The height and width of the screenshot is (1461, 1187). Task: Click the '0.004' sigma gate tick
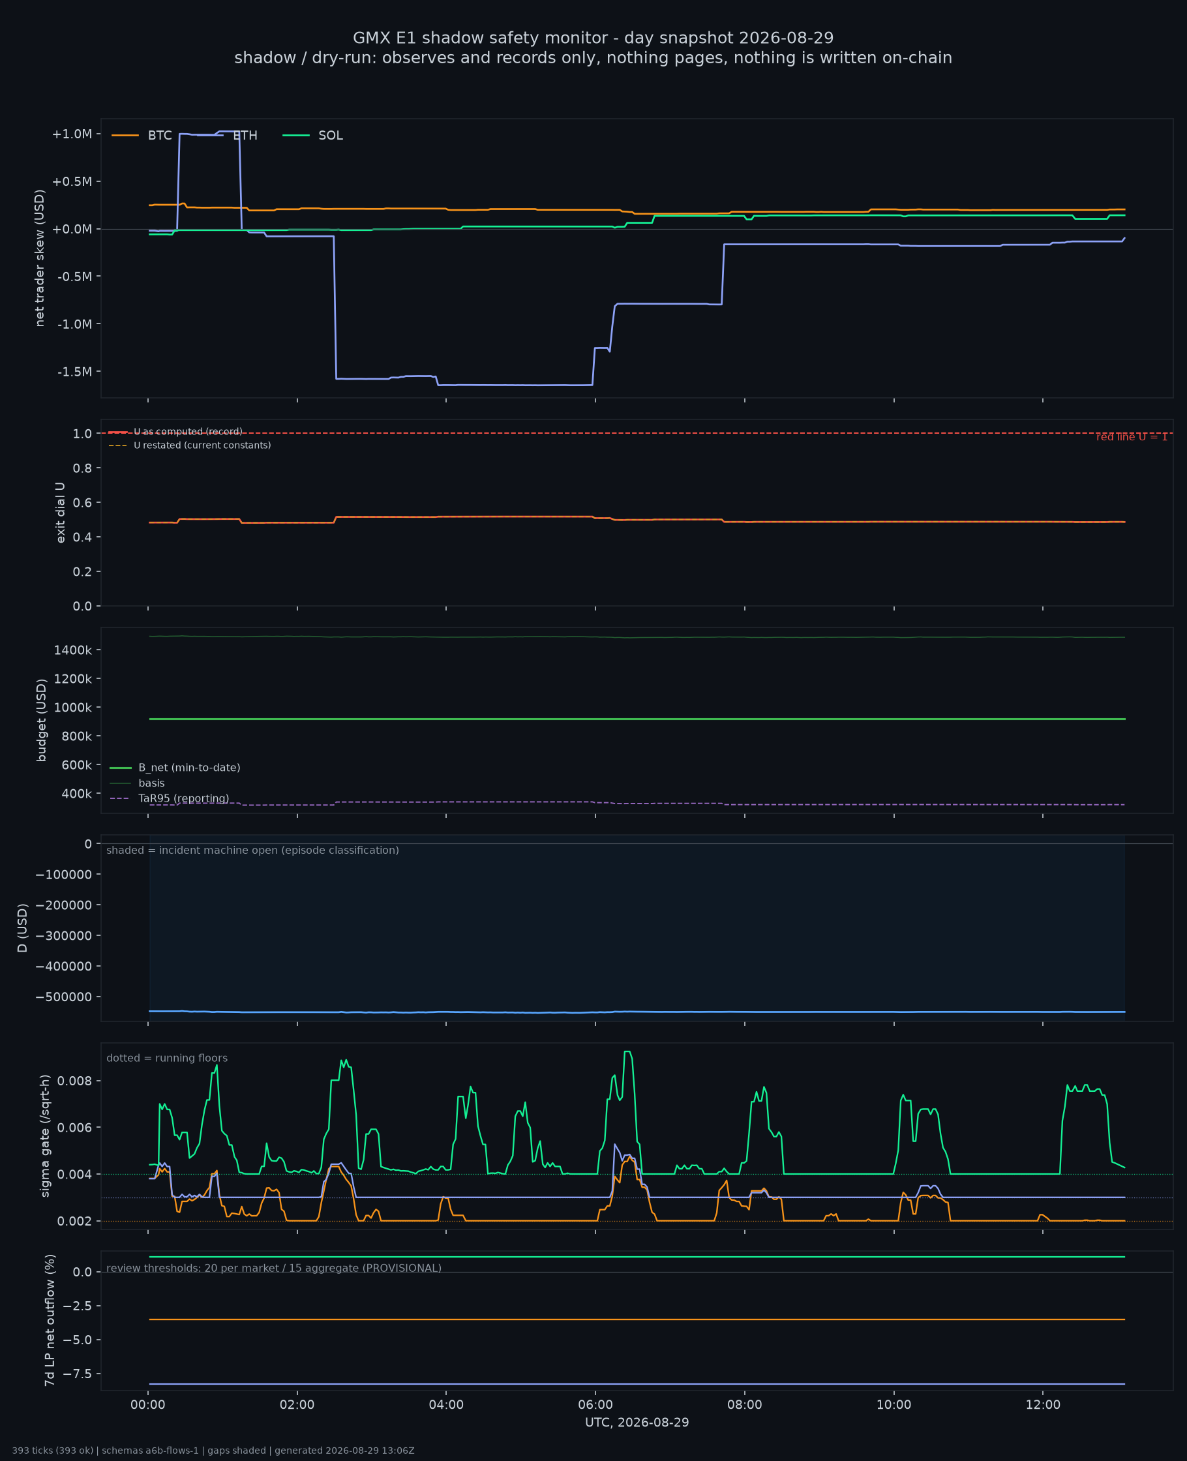(73, 1175)
